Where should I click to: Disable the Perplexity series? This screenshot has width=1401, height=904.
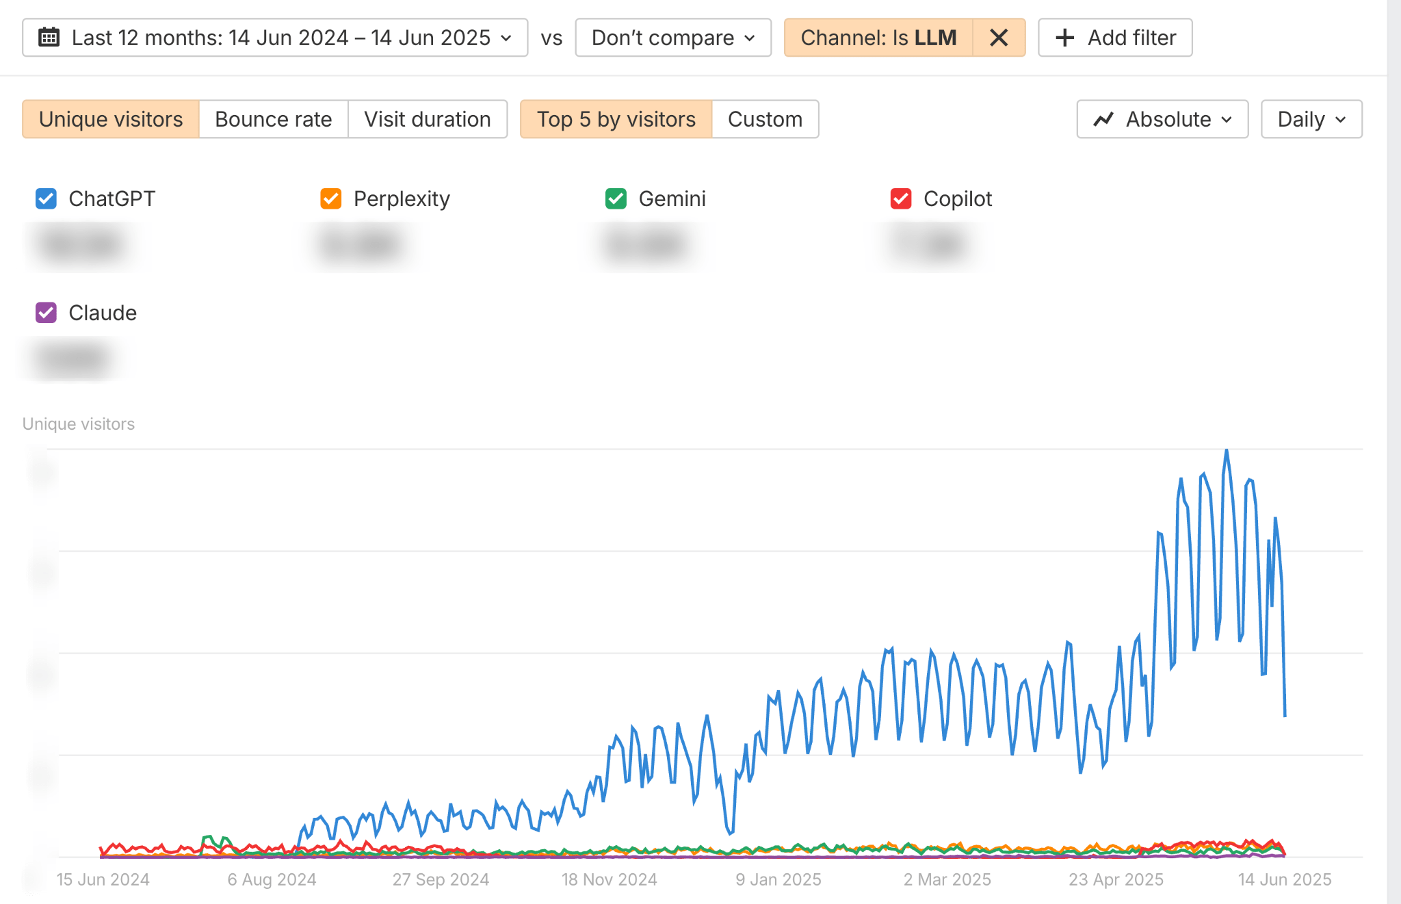330,198
